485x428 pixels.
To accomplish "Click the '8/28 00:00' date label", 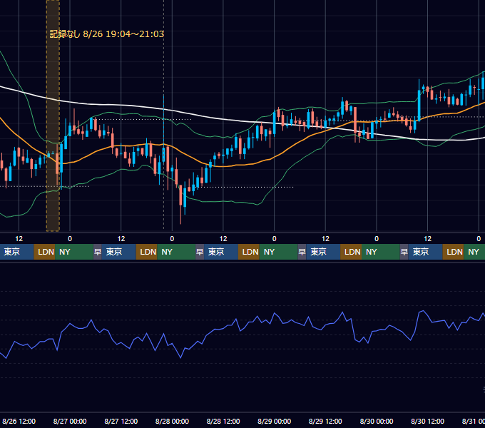I will pos(172,421).
